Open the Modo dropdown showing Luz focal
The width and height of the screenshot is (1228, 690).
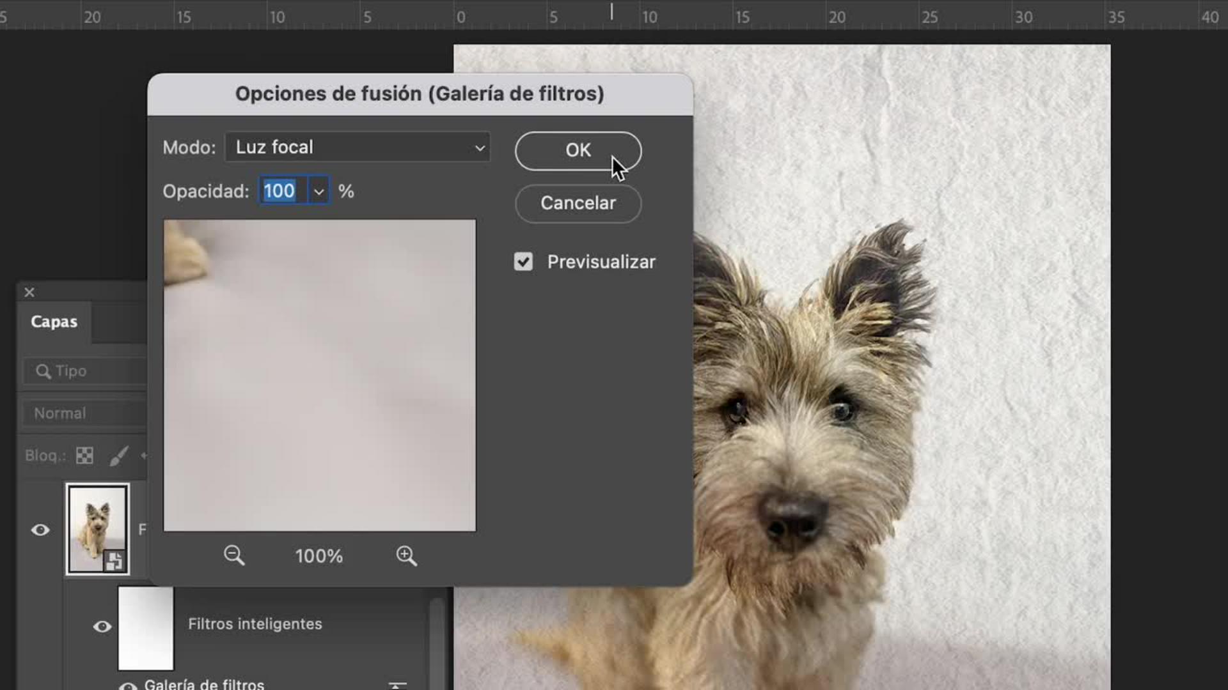pos(358,148)
